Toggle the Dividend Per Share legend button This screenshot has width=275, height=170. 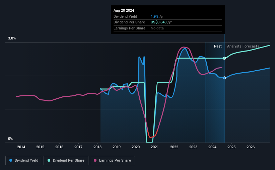(x=66, y=161)
